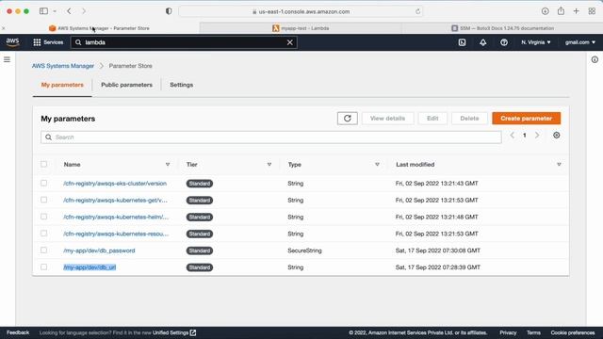The width and height of the screenshot is (603, 339).
Task: Click the SecureString type cell
Action: click(x=304, y=250)
